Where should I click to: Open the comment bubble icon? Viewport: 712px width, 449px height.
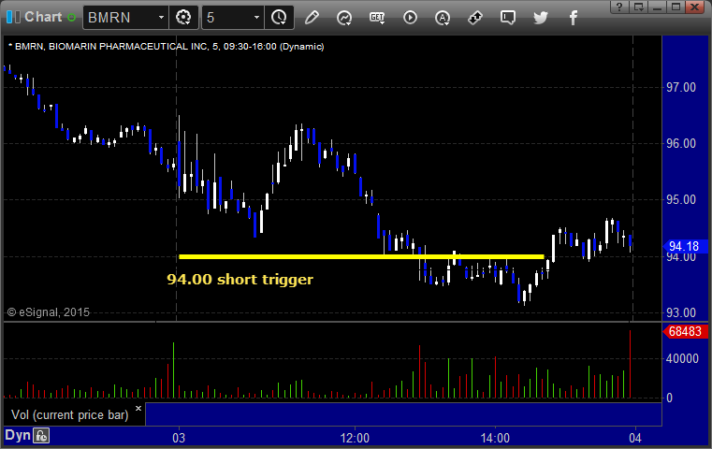point(508,18)
